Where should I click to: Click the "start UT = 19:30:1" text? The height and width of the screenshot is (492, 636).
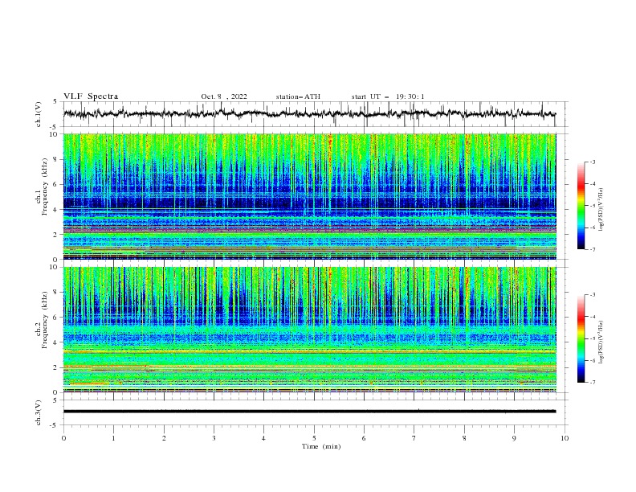pos(388,96)
